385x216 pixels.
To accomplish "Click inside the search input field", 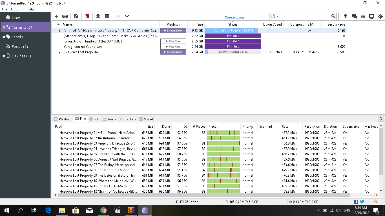I will [x=304, y=16].
